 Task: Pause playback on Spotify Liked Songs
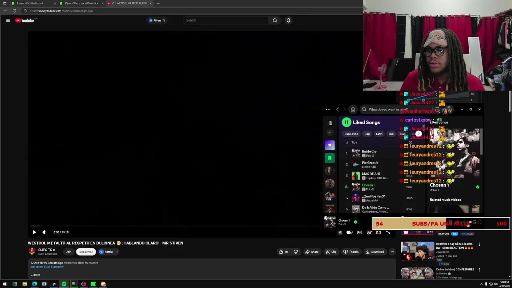[x=346, y=122]
